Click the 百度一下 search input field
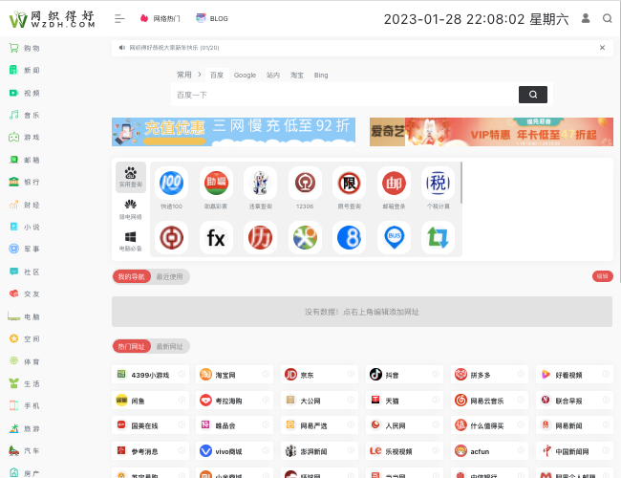 [x=345, y=95]
